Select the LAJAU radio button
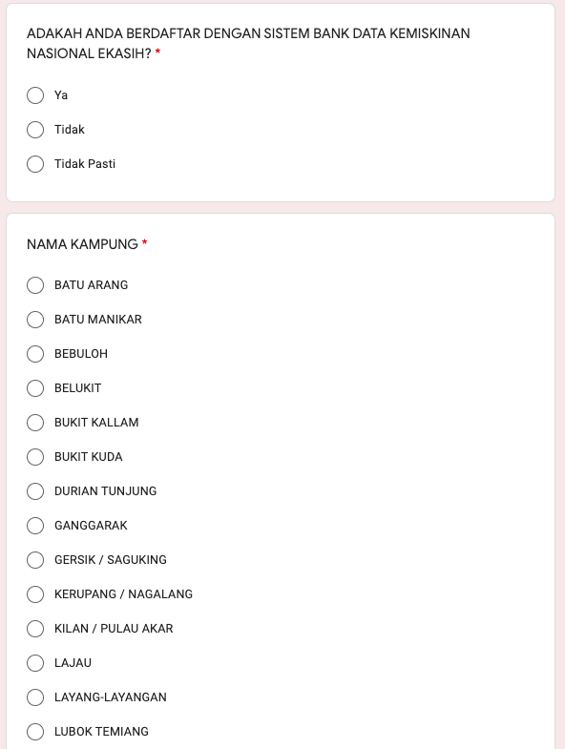 pos(35,663)
